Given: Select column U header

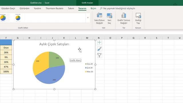Looking at the screenshot, I should click(x=180, y=38).
